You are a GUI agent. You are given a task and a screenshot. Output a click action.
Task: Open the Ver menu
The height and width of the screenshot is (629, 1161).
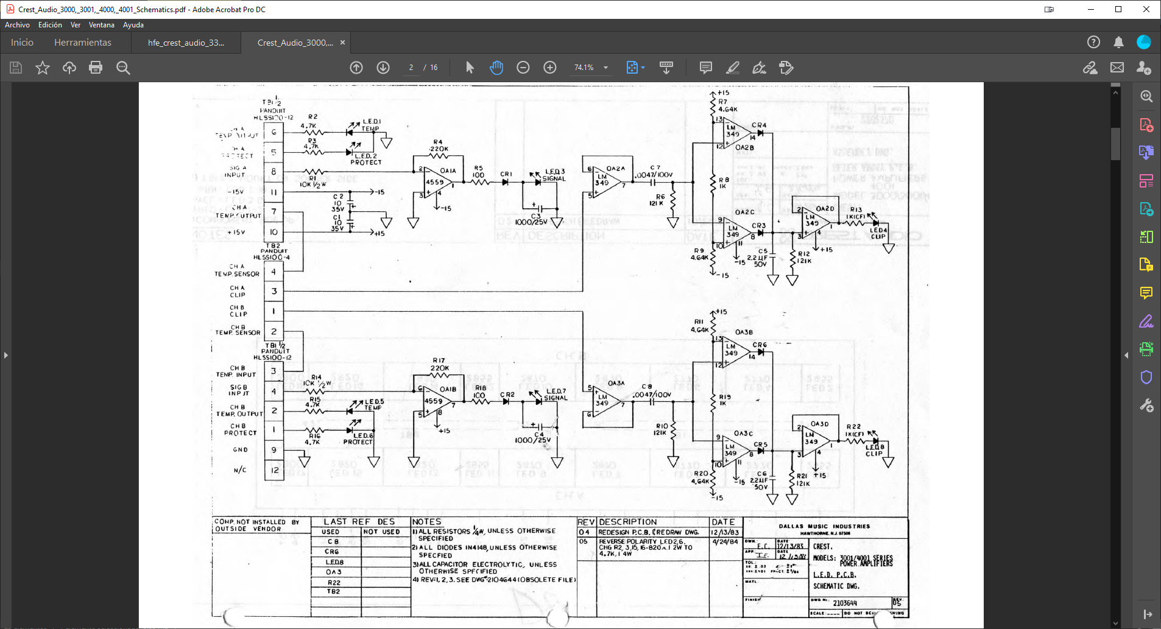click(76, 25)
